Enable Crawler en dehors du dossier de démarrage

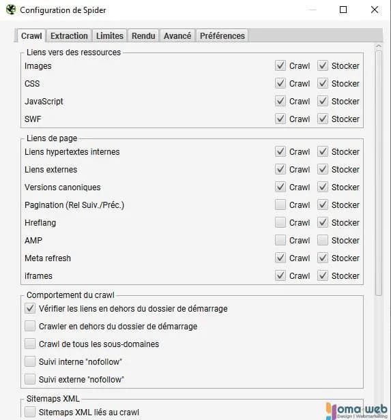pyautogui.click(x=30, y=326)
